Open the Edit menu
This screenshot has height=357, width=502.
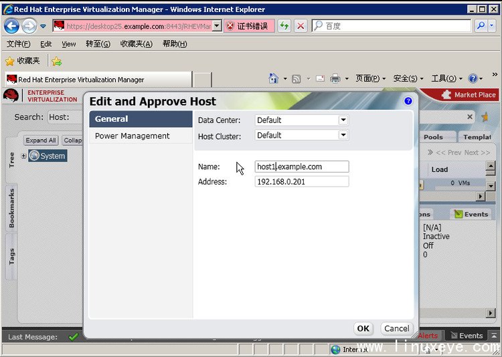pos(46,44)
